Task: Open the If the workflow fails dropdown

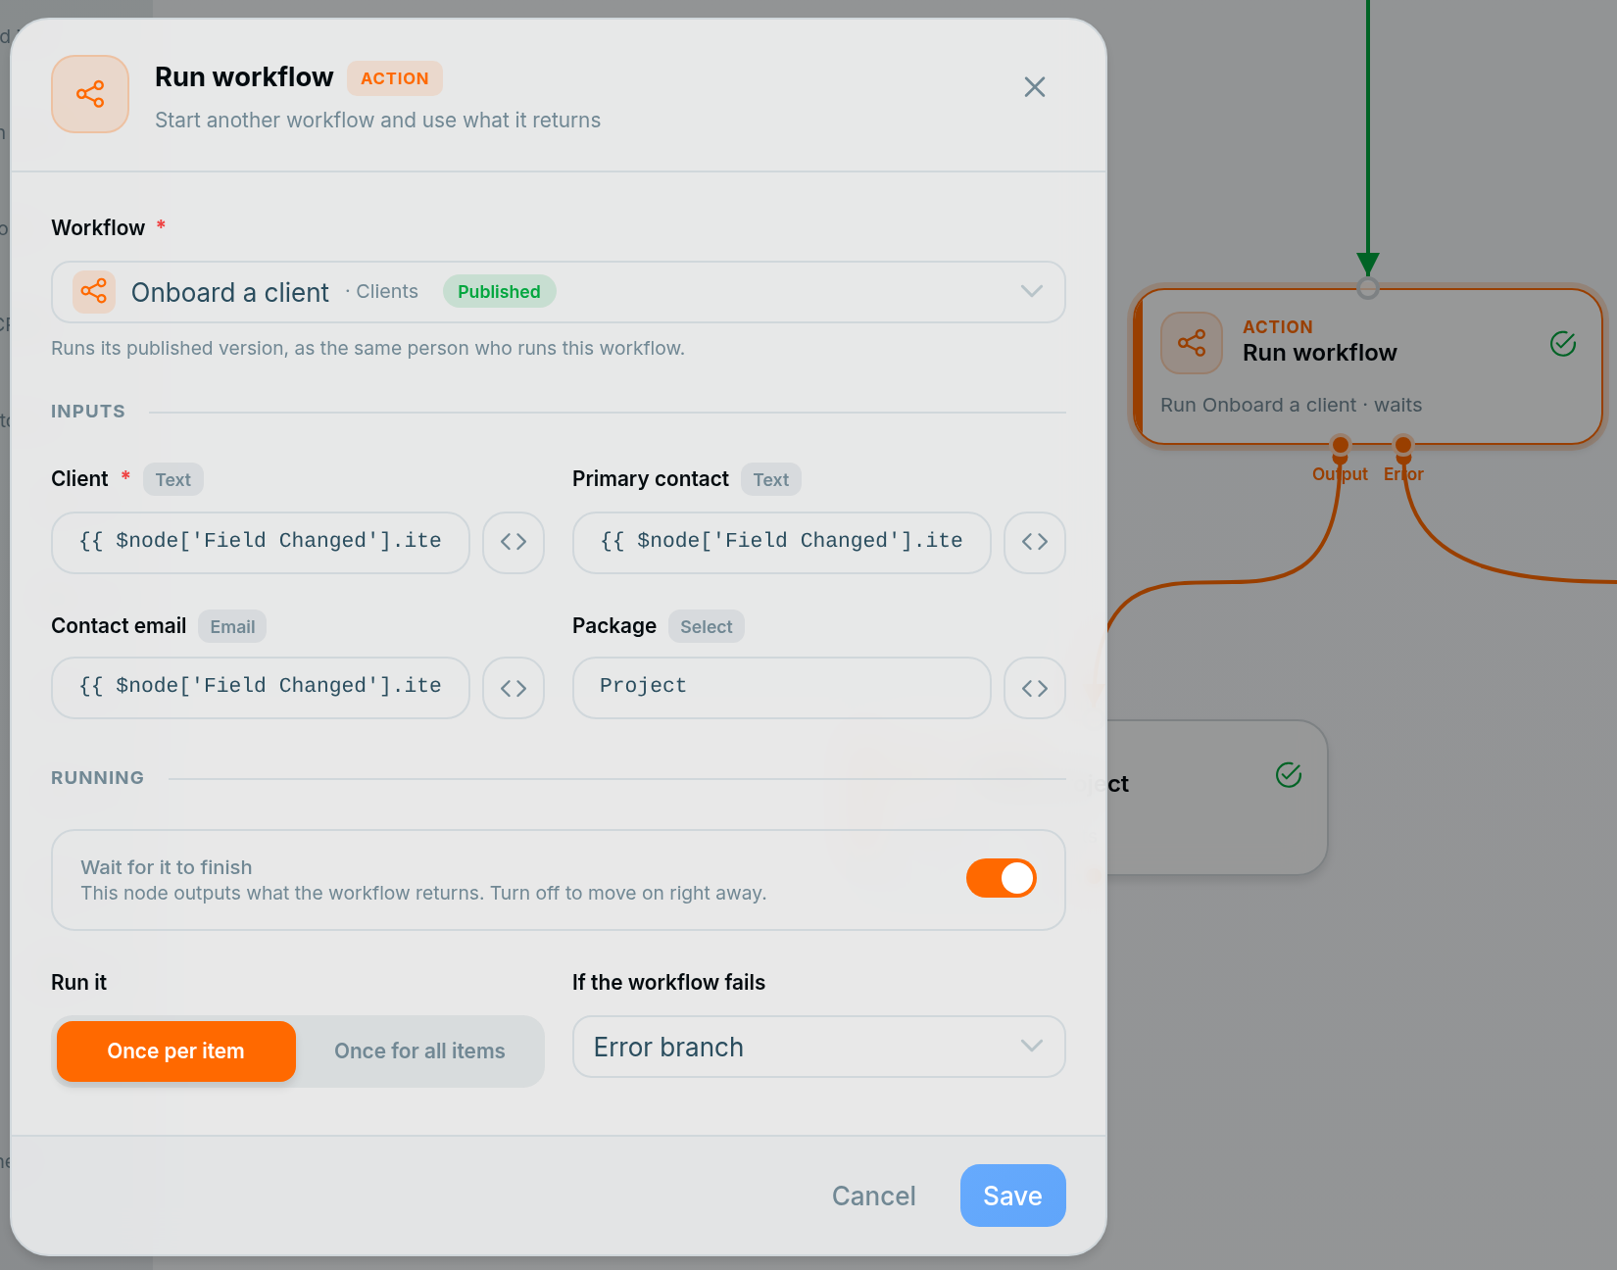Action: coord(819,1047)
